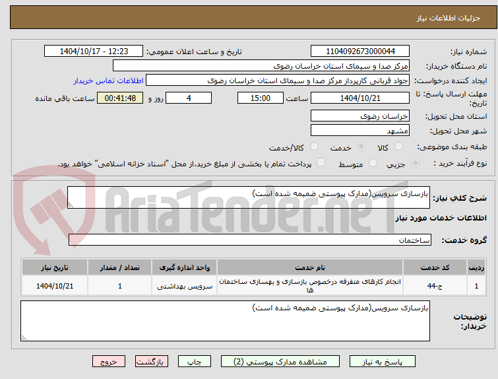Select the خدمت radio button
Viewport: 498px width, 379px height.
click(361, 147)
